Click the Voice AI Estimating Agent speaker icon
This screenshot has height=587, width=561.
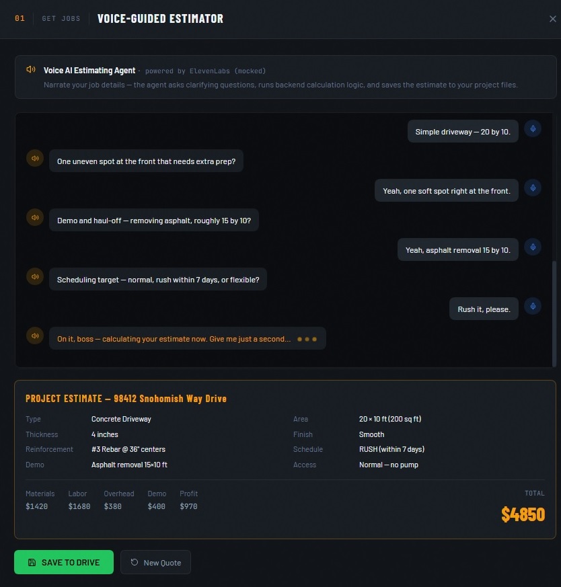(x=31, y=70)
